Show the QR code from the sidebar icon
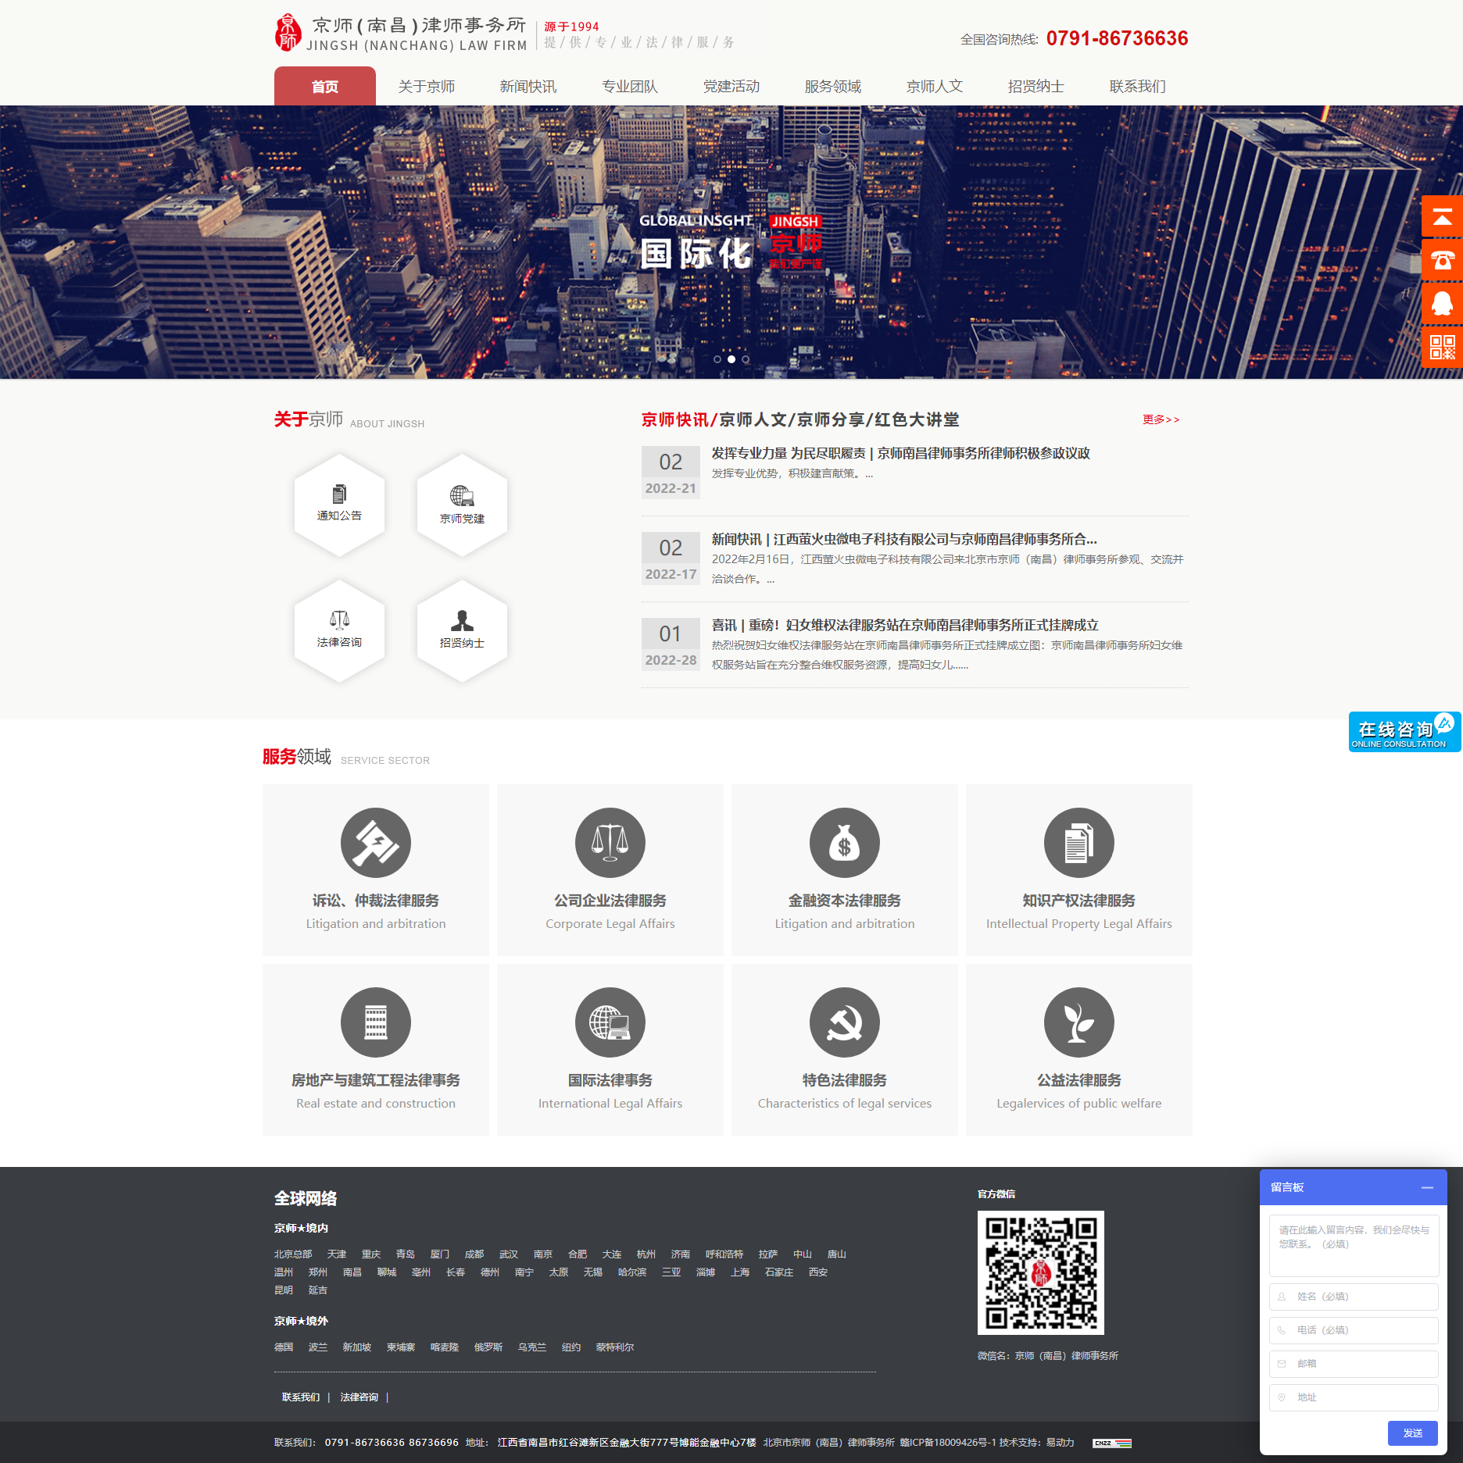 [x=1441, y=348]
